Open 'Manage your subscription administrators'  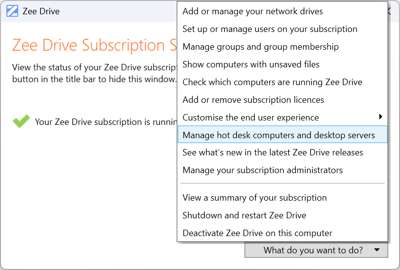(262, 170)
